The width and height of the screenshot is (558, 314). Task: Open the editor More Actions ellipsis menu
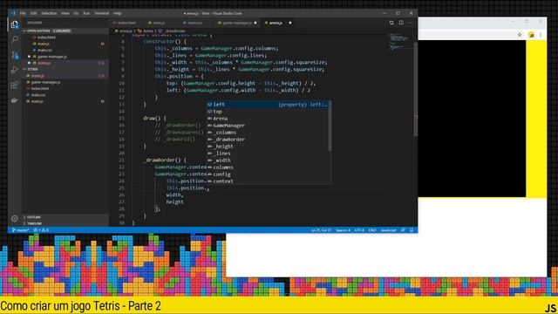[411, 23]
